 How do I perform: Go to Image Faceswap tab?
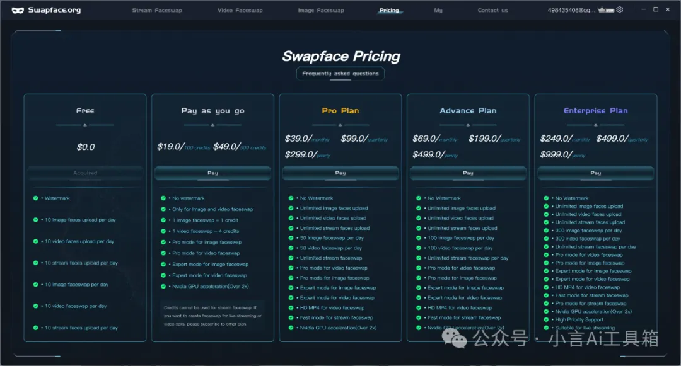pos(321,10)
